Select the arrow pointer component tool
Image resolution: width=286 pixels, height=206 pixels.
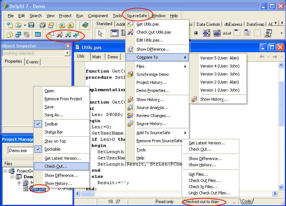pos(100,34)
